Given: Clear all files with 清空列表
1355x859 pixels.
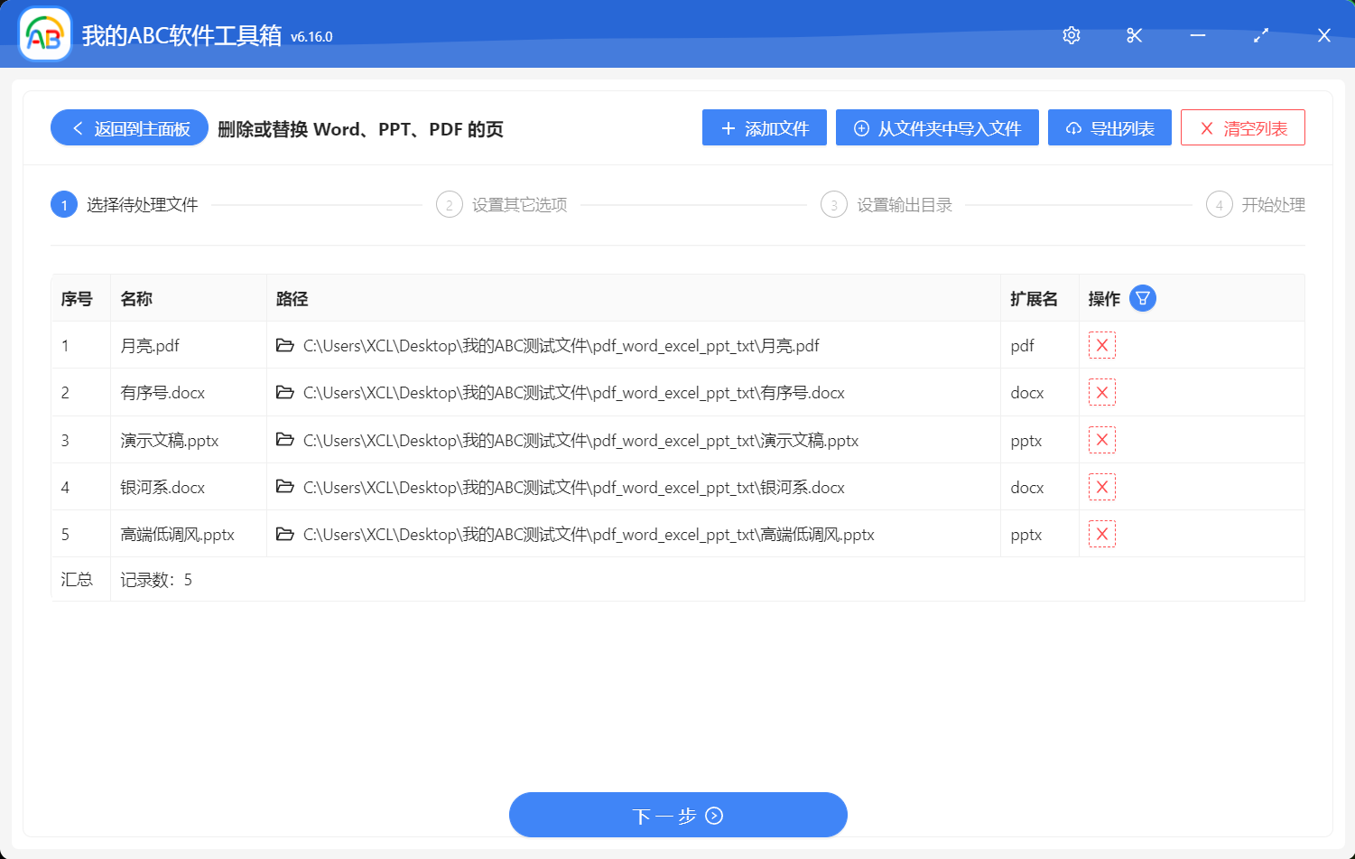Looking at the screenshot, I should click(1243, 127).
